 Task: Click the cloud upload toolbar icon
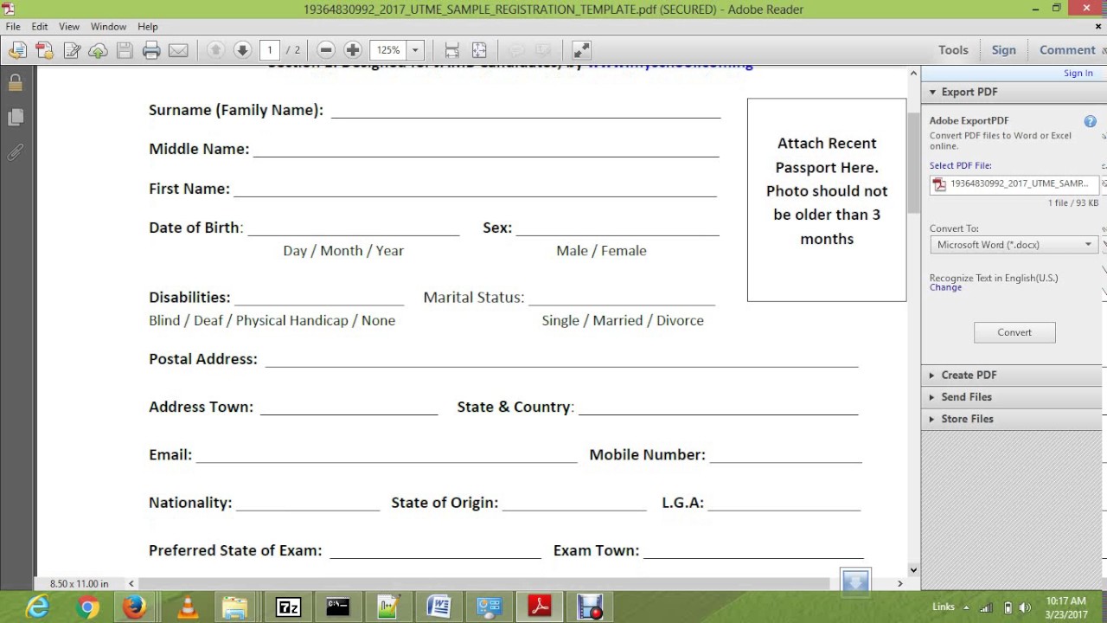98,50
